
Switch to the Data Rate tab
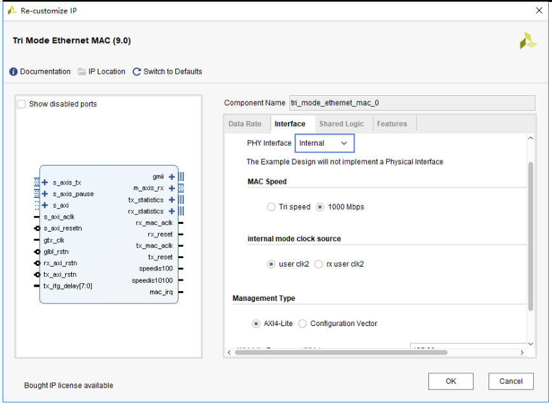point(245,124)
